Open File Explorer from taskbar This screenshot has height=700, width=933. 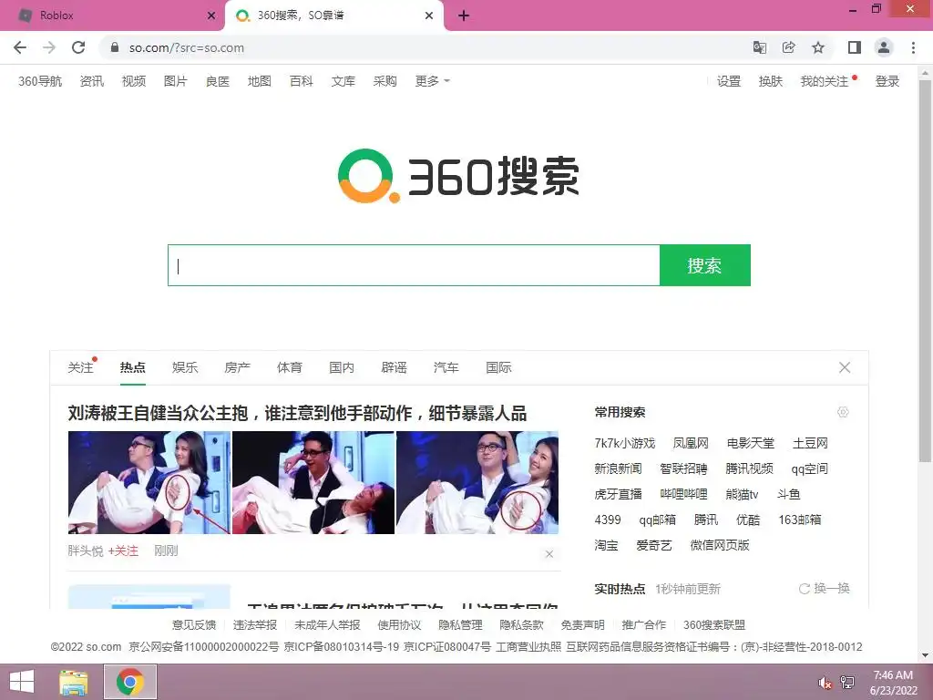[74, 682]
